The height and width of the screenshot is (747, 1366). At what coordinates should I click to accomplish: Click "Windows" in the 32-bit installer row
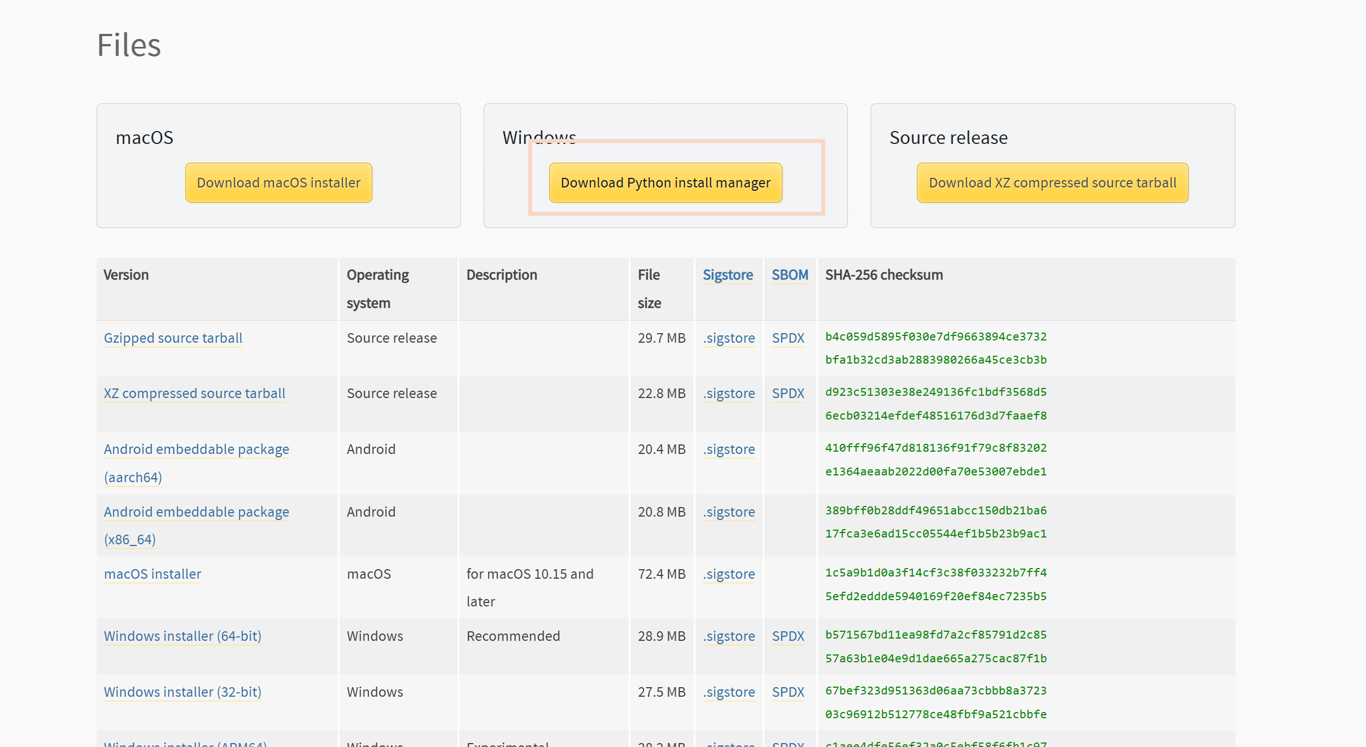(375, 692)
